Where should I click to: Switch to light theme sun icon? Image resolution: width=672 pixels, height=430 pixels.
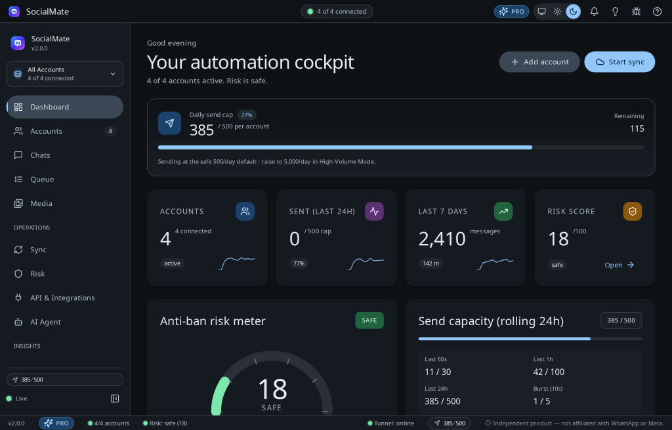(558, 12)
